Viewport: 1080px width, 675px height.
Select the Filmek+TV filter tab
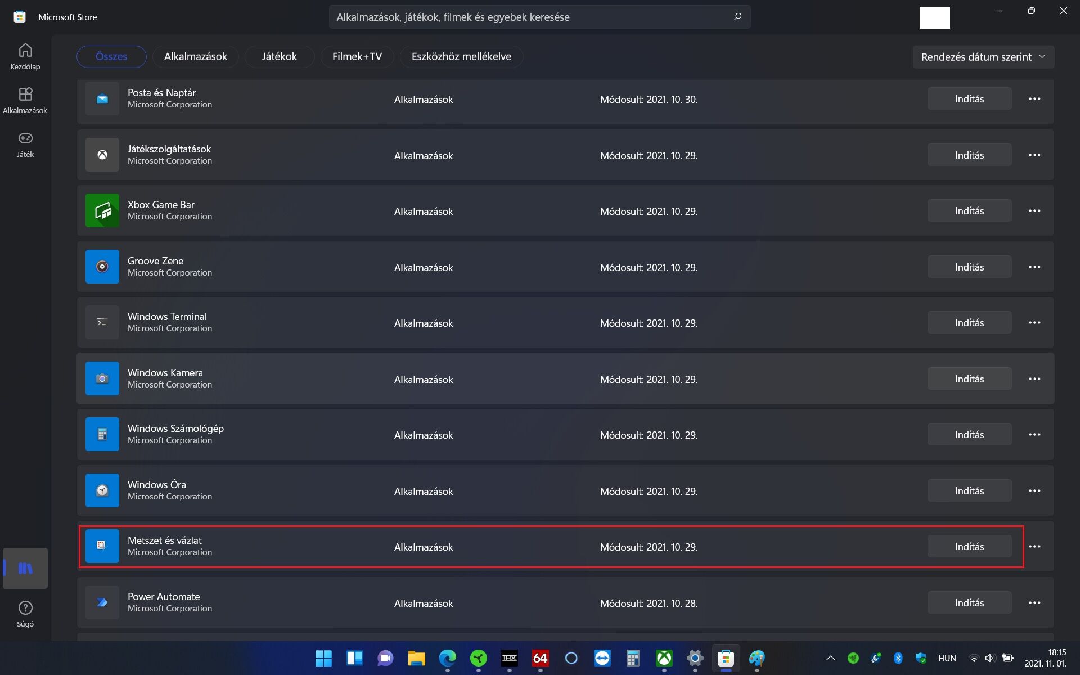pos(357,56)
